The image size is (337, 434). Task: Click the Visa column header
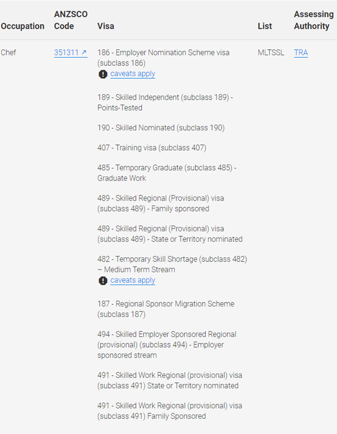pyautogui.click(x=106, y=26)
